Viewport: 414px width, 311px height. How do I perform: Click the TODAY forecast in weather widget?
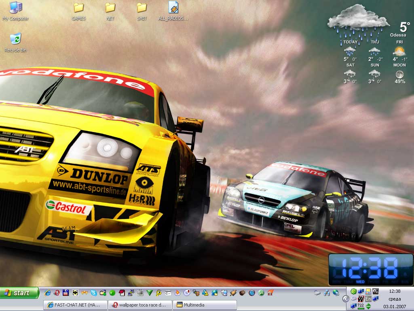pyautogui.click(x=351, y=51)
